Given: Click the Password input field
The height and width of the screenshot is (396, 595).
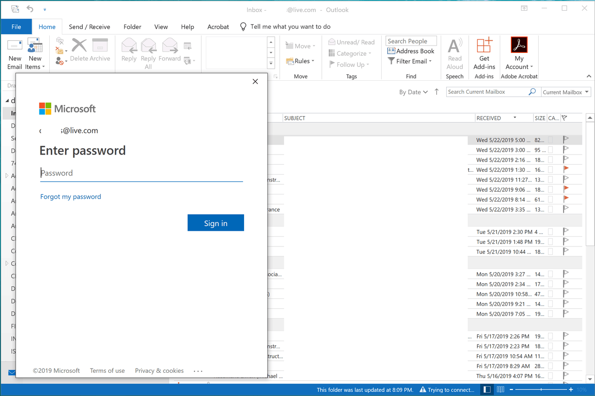Looking at the screenshot, I should [x=141, y=173].
